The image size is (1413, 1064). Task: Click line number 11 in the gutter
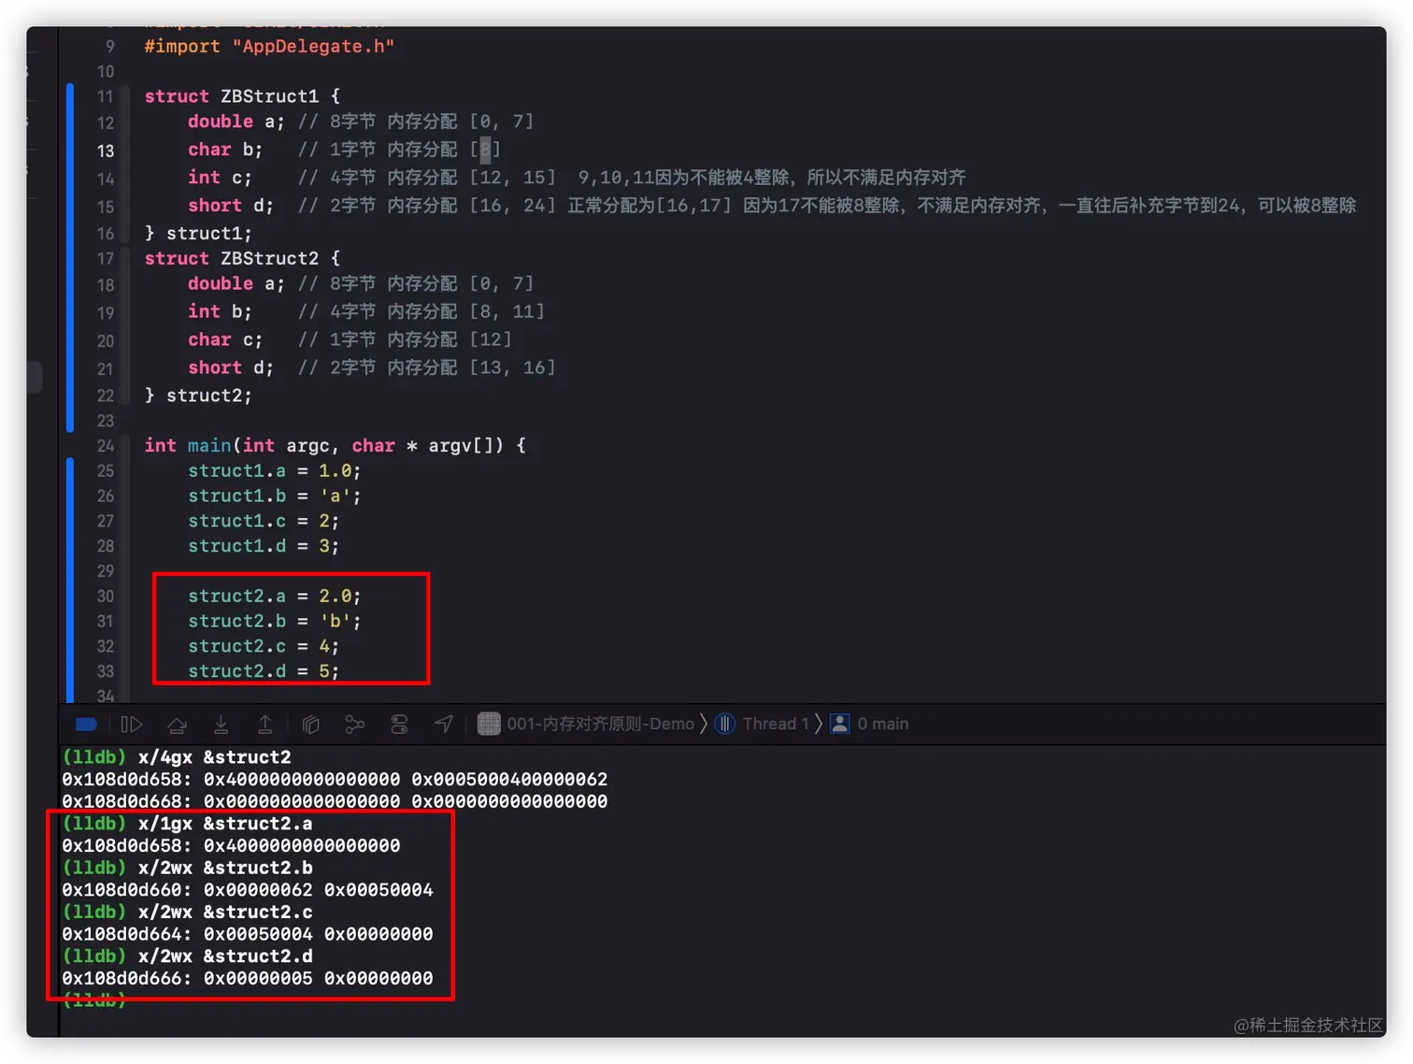[106, 96]
